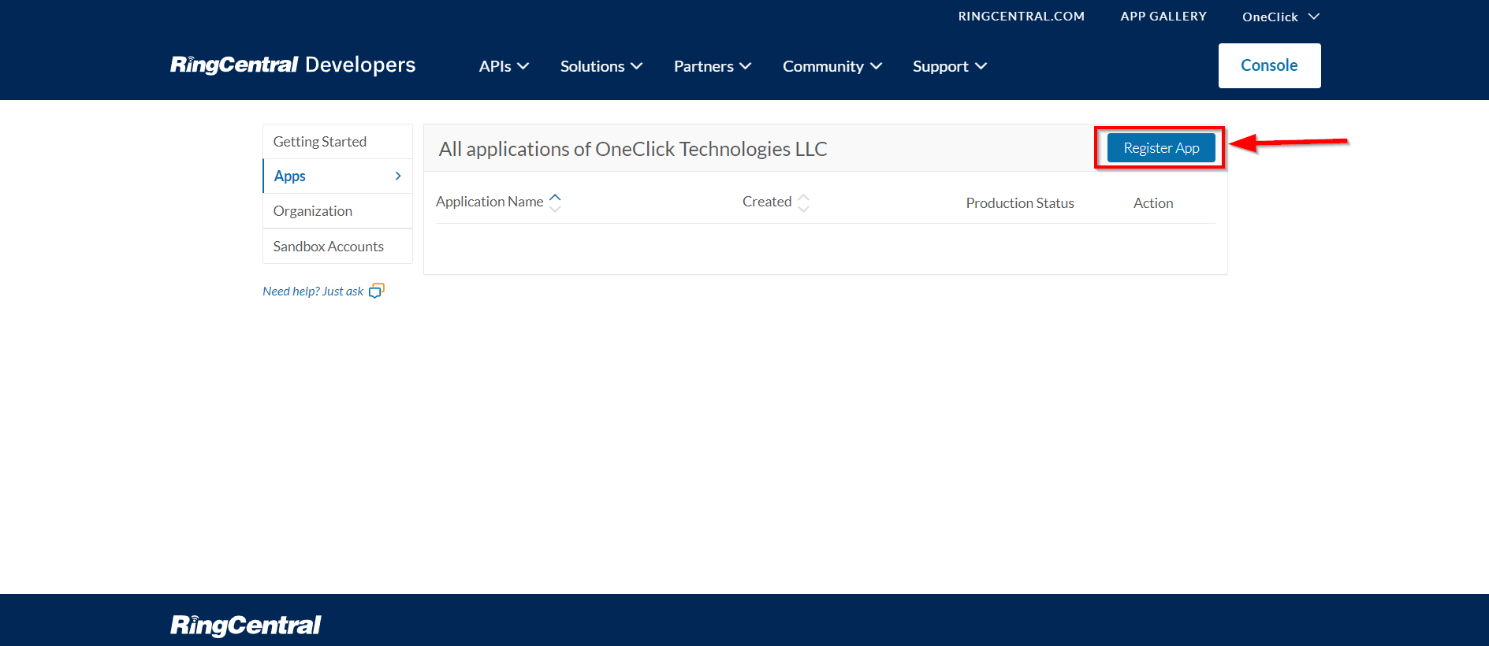Open the APP GALLERY link
The height and width of the screenshot is (646, 1489).
pyautogui.click(x=1163, y=17)
